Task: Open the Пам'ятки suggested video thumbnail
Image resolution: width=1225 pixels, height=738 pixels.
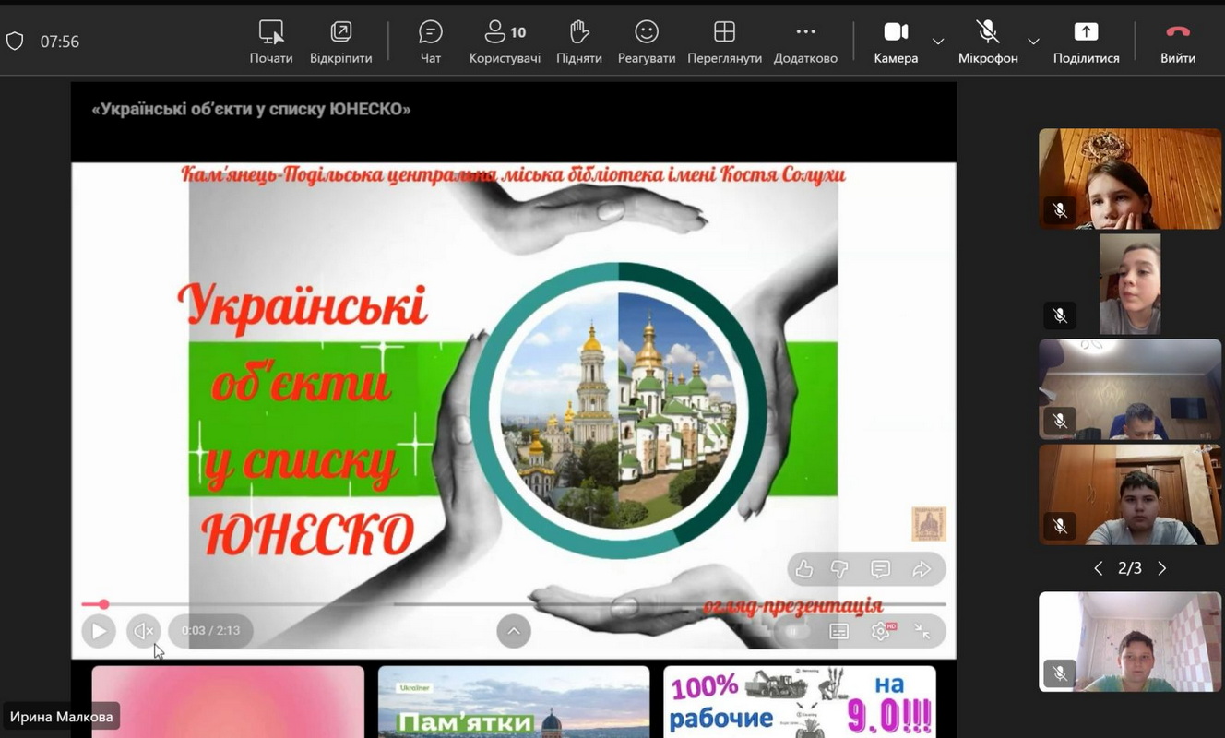Action: point(514,701)
